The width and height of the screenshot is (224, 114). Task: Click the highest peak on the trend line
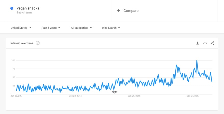(197, 61)
